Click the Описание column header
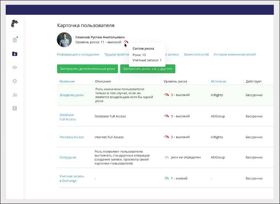This screenshot has height=204, width=280. point(103,81)
